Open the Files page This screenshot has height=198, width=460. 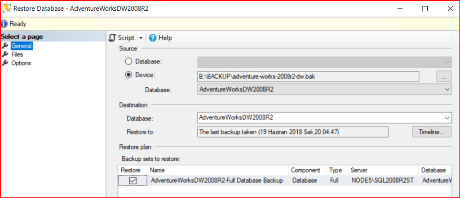point(18,54)
